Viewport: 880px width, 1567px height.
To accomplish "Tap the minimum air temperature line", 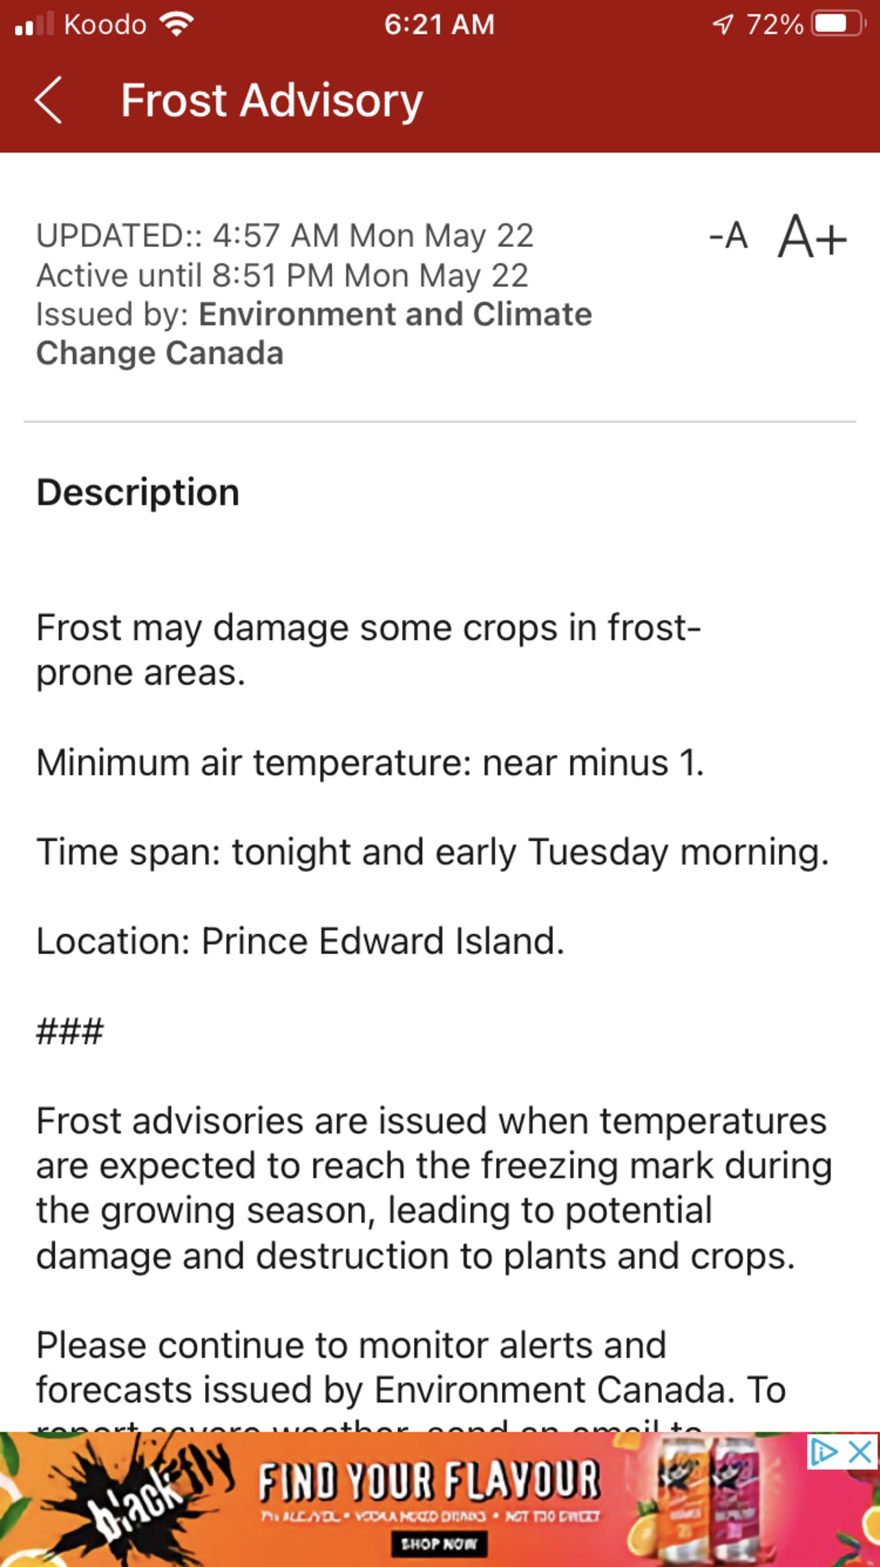I will (370, 763).
